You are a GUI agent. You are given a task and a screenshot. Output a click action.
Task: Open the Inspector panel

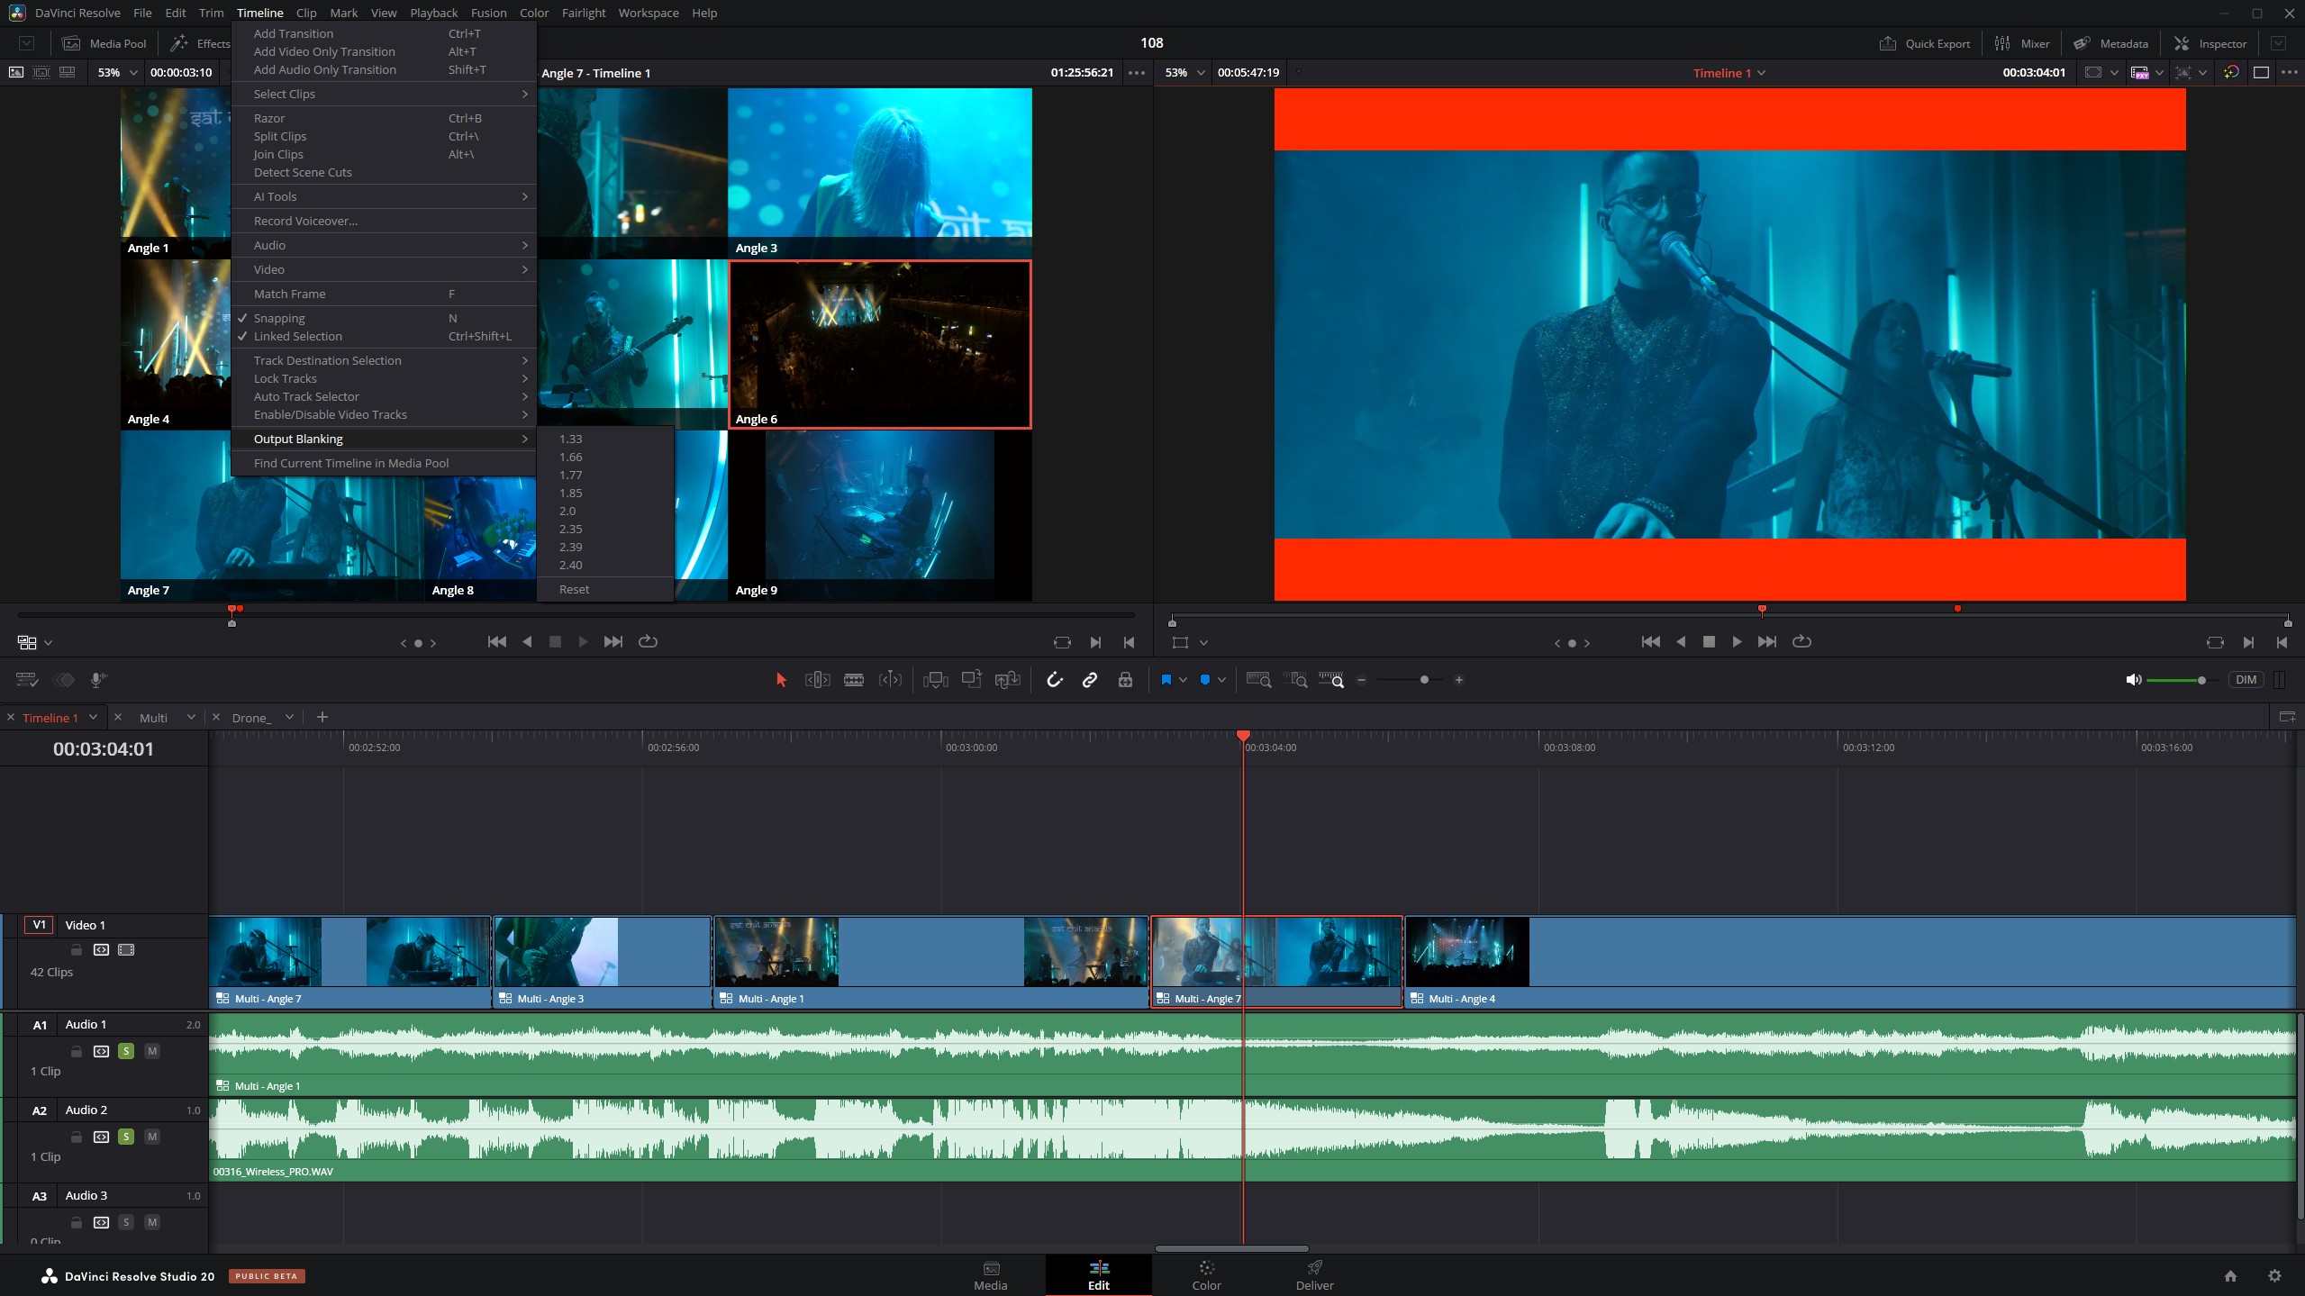click(x=2210, y=43)
